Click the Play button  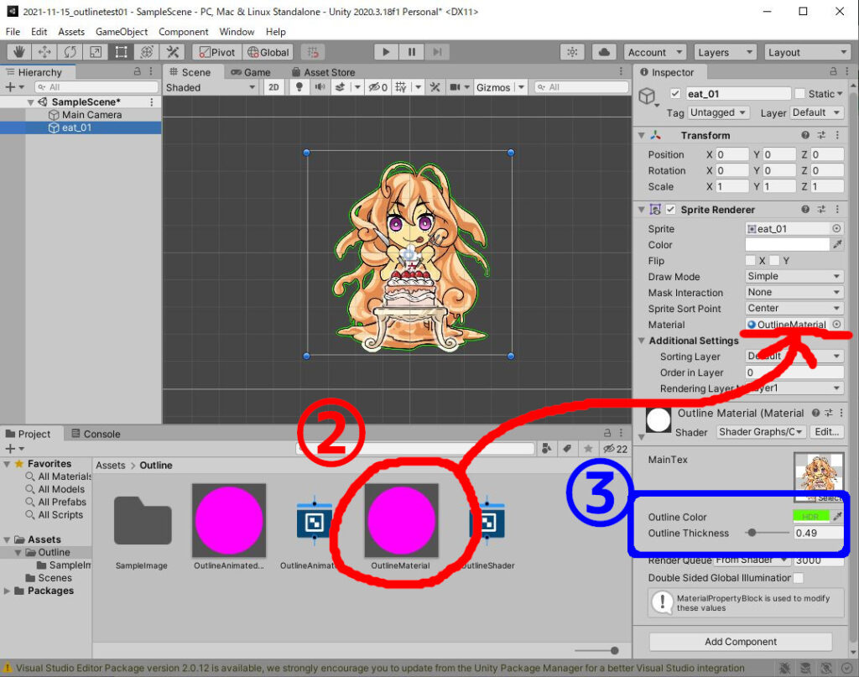386,52
